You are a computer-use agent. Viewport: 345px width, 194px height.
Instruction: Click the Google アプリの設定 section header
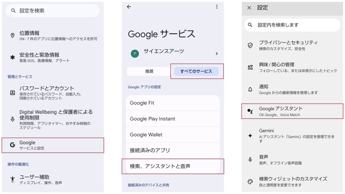(144, 87)
